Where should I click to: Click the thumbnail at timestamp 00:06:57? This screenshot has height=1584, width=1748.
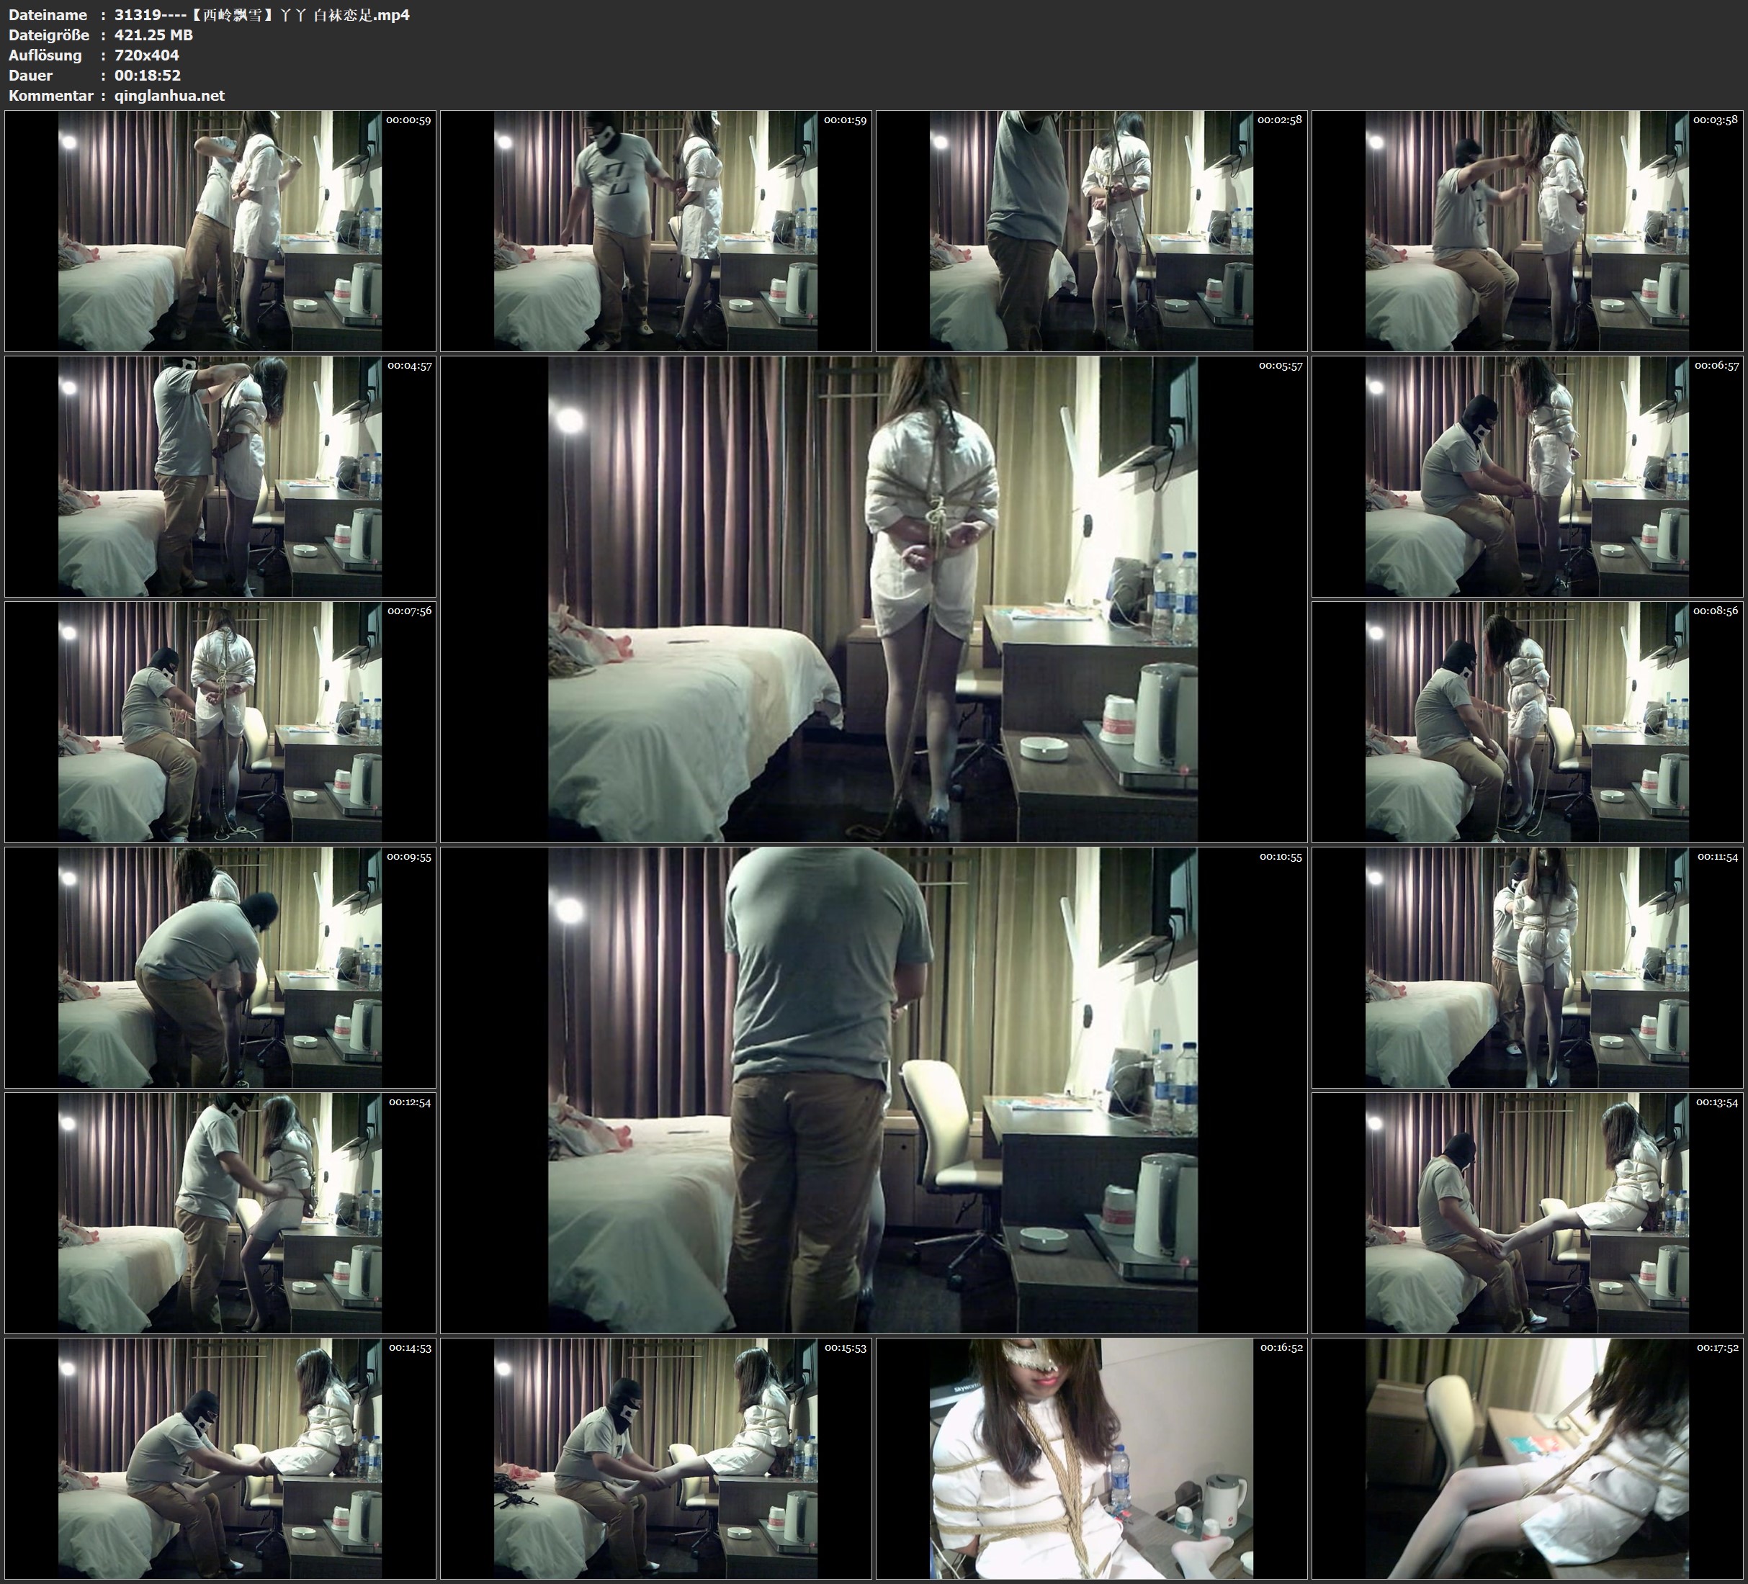point(1527,476)
